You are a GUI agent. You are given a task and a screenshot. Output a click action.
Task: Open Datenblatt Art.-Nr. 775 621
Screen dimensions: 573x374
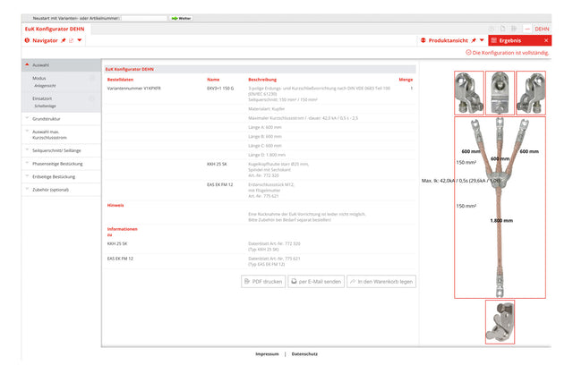tap(275, 259)
